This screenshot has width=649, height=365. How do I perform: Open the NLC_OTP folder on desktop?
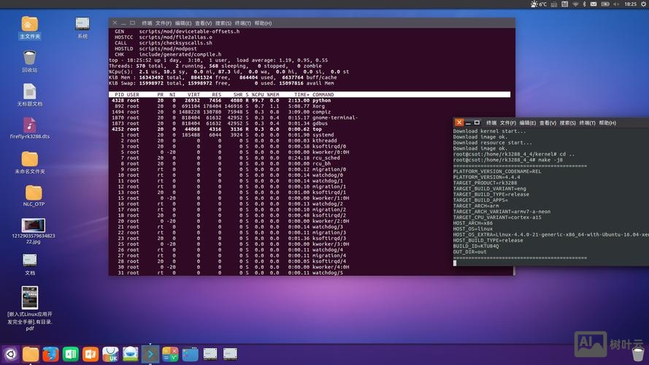(x=34, y=193)
